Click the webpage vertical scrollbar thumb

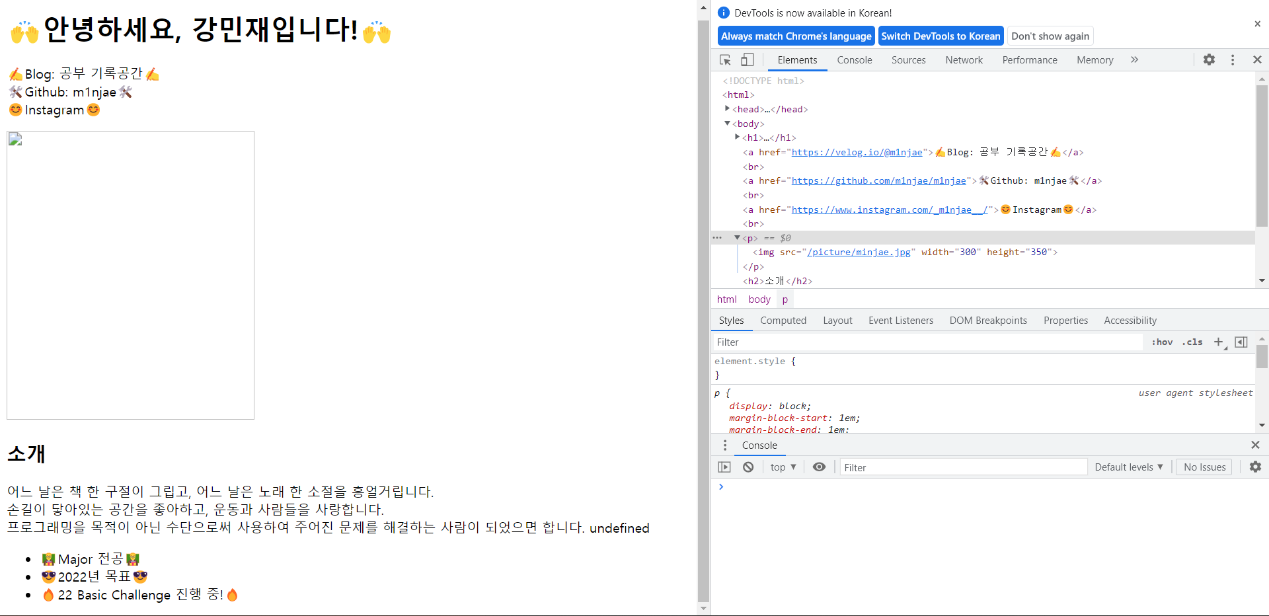pyautogui.click(x=703, y=311)
